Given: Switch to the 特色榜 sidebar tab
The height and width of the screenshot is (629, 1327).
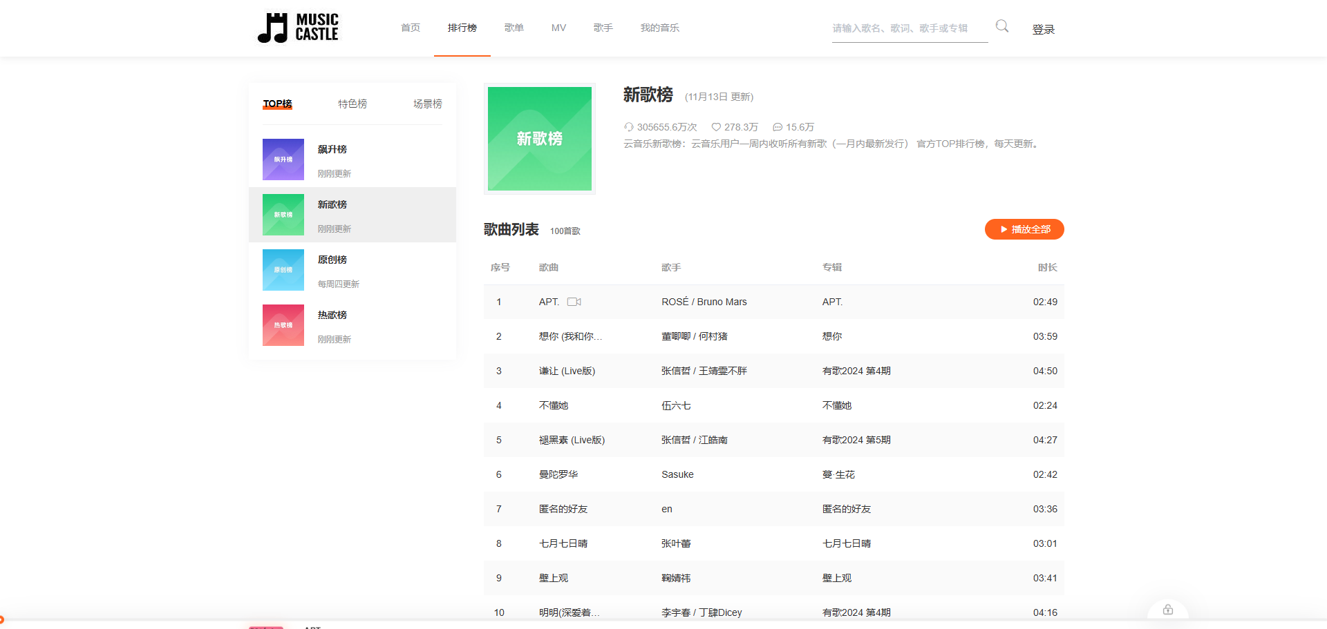Looking at the screenshot, I should click(352, 104).
